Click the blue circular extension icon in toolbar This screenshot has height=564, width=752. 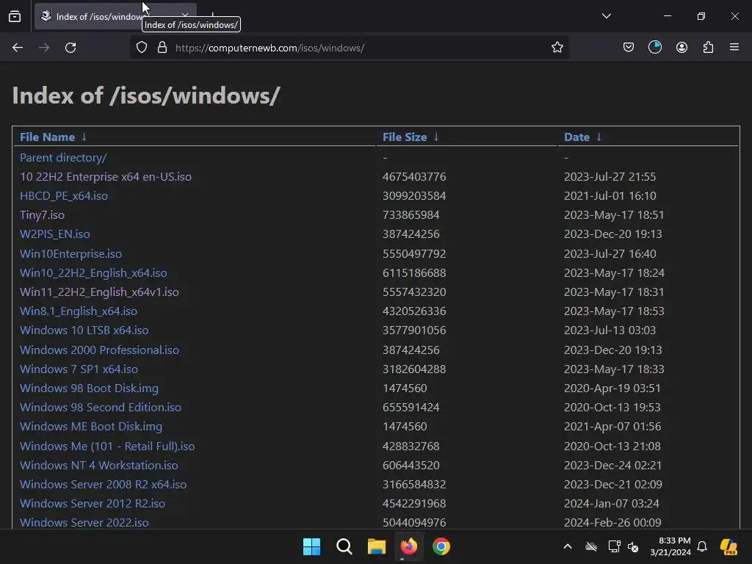654,48
